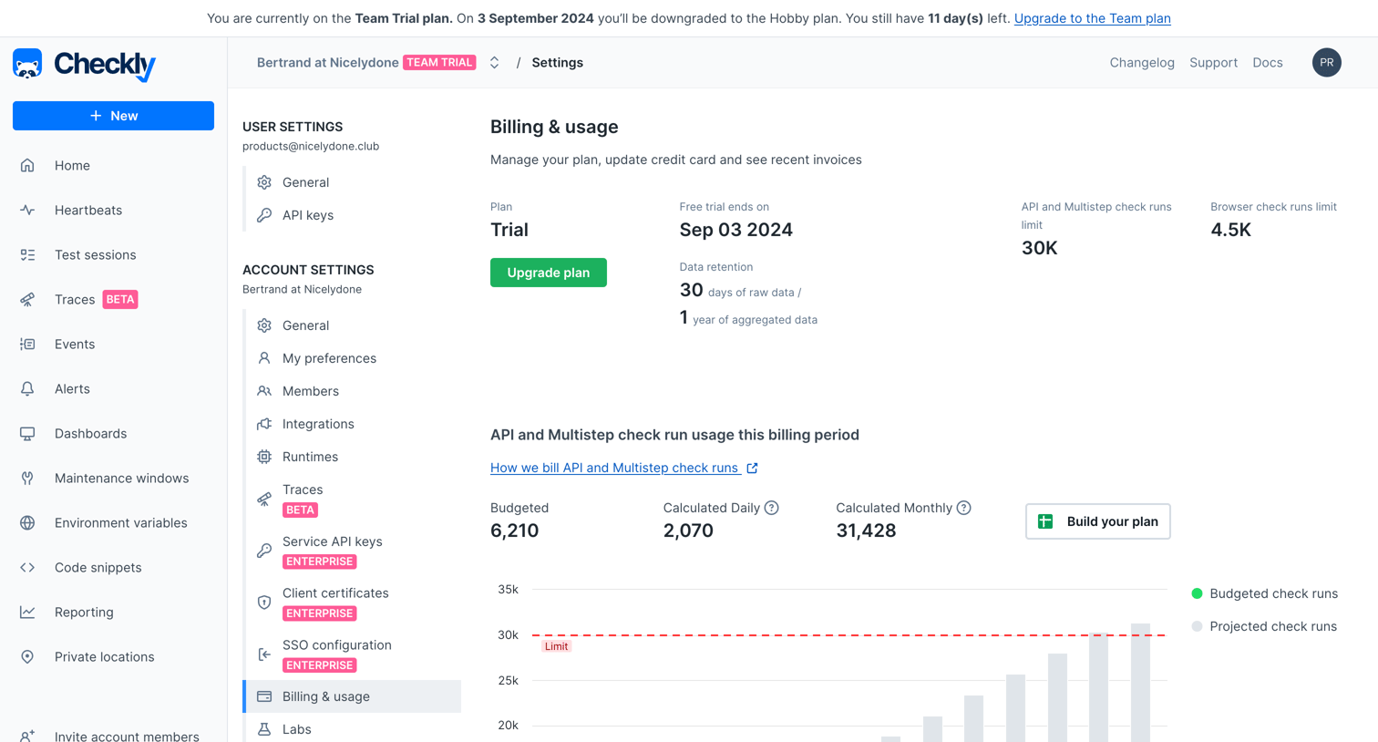The height and width of the screenshot is (742, 1378).
Task: Click the key icon beside API keys
Action: pyautogui.click(x=264, y=215)
